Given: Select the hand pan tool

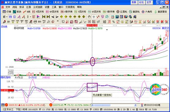Looking at the screenshot, I should tap(89, 17).
